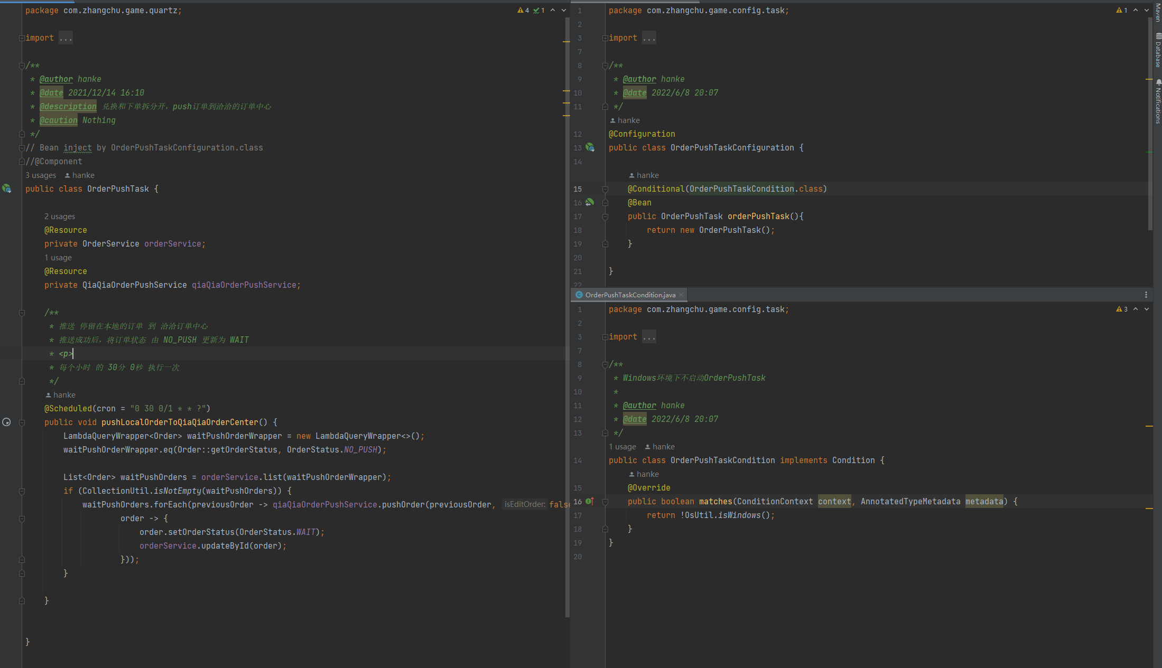Click the vertical scrollbar of the OrderPushTaskConfiguration editor
Image resolution: width=1162 pixels, height=668 pixels.
point(1150,124)
